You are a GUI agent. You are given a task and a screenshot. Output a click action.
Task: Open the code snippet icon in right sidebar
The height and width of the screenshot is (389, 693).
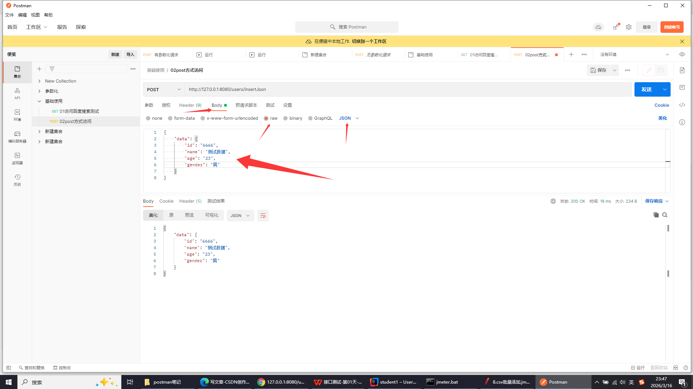pos(682,105)
